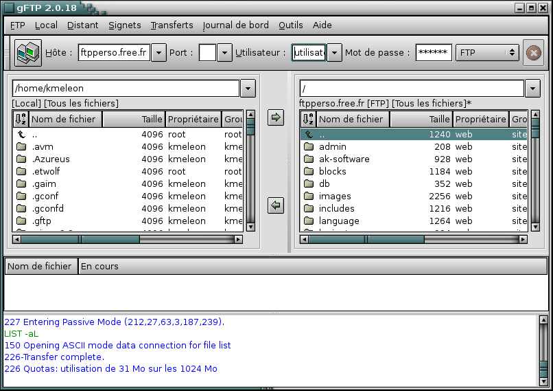Click the local parent directory up arrow
The width and height of the screenshot is (553, 391).
21,134
